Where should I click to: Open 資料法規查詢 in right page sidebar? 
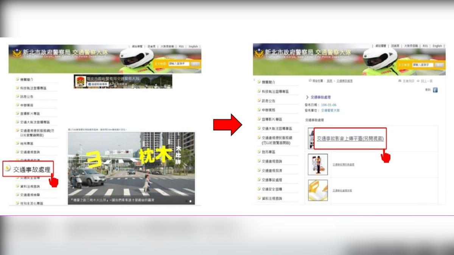click(x=272, y=198)
